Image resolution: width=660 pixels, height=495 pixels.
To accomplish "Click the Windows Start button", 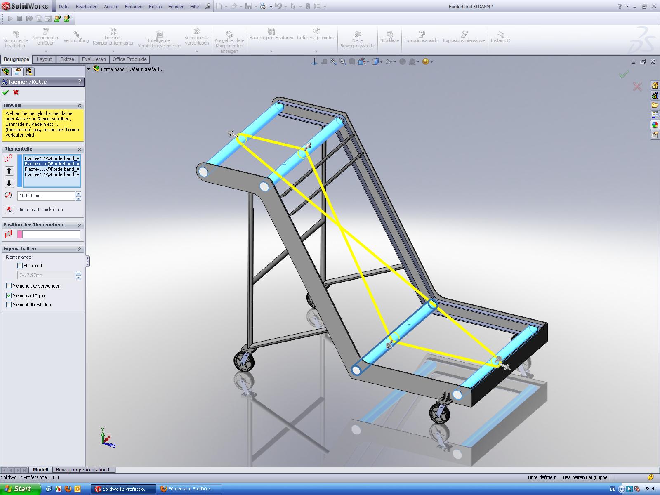I will click(x=20, y=489).
